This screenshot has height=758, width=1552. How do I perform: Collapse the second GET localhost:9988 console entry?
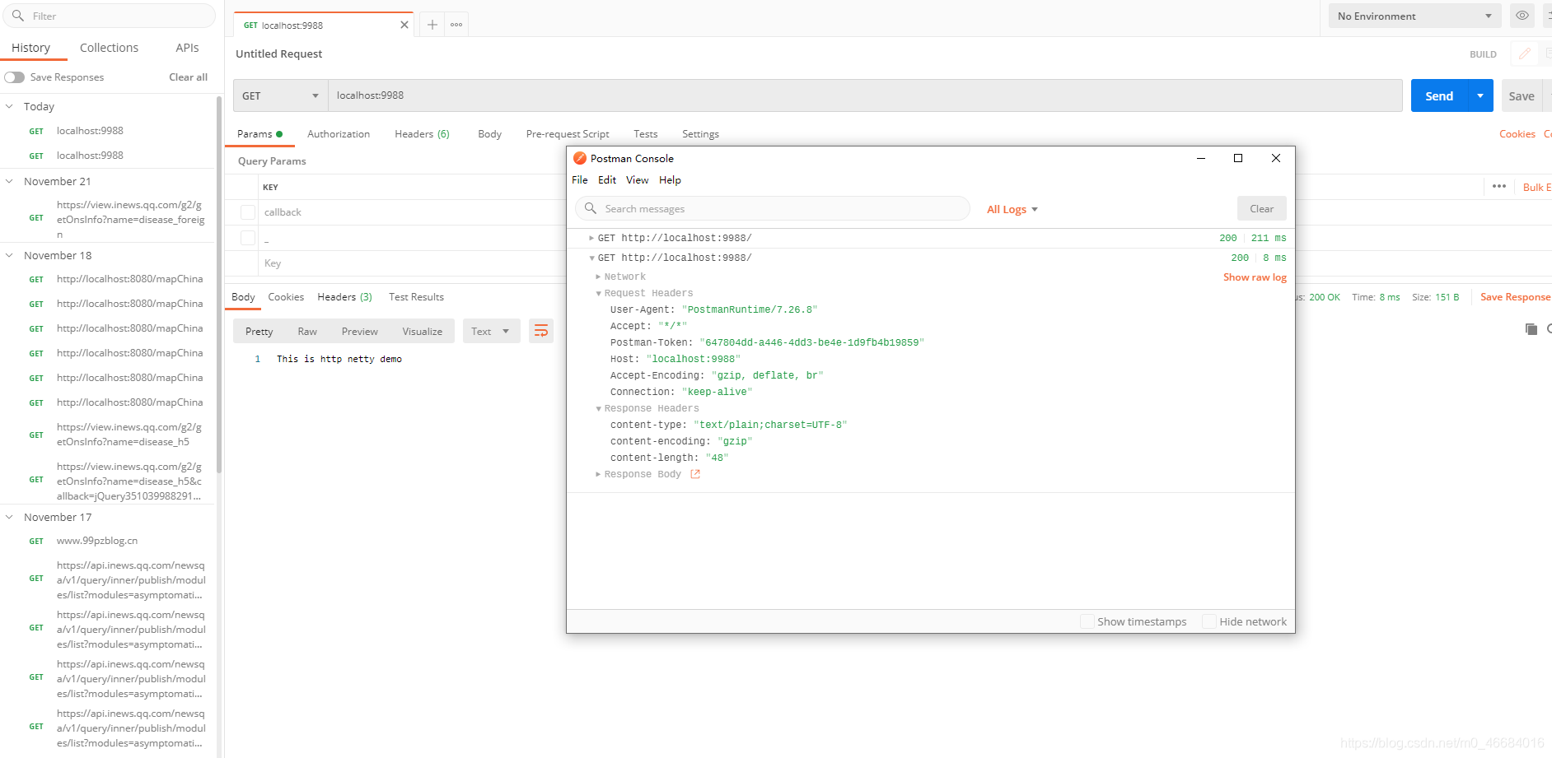591,258
